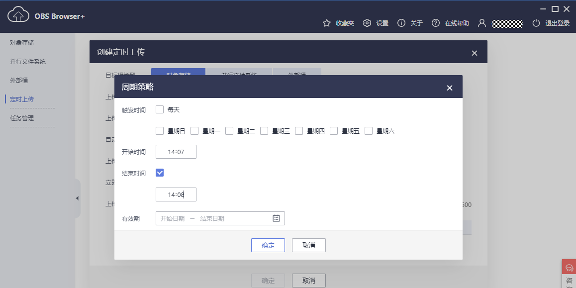The height and width of the screenshot is (288, 576).
Task: Collapse the left sidebar with arrow handle
Action: pos(77,198)
